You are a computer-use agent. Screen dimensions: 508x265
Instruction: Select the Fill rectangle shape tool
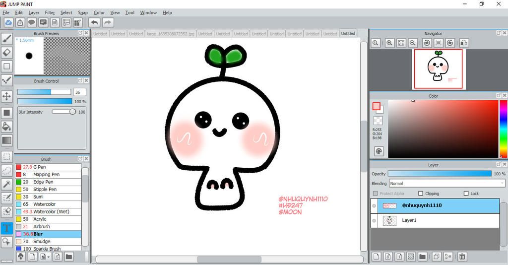point(7,113)
